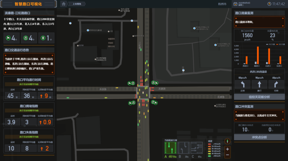
Task: Click the clock icon next to 11:47:42
Action: pyautogui.click(x=269, y=4)
